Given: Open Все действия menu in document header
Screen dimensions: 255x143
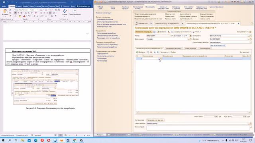Looking at the screenshot, I should coord(243,32).
